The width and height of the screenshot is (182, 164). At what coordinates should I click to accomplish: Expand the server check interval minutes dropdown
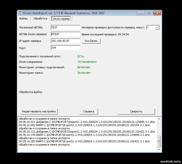click(157, 27)
